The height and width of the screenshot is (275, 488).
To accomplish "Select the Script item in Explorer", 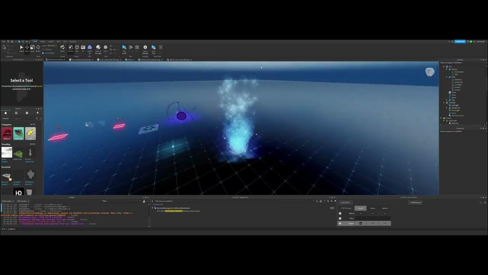I will (x=453, y=92).
